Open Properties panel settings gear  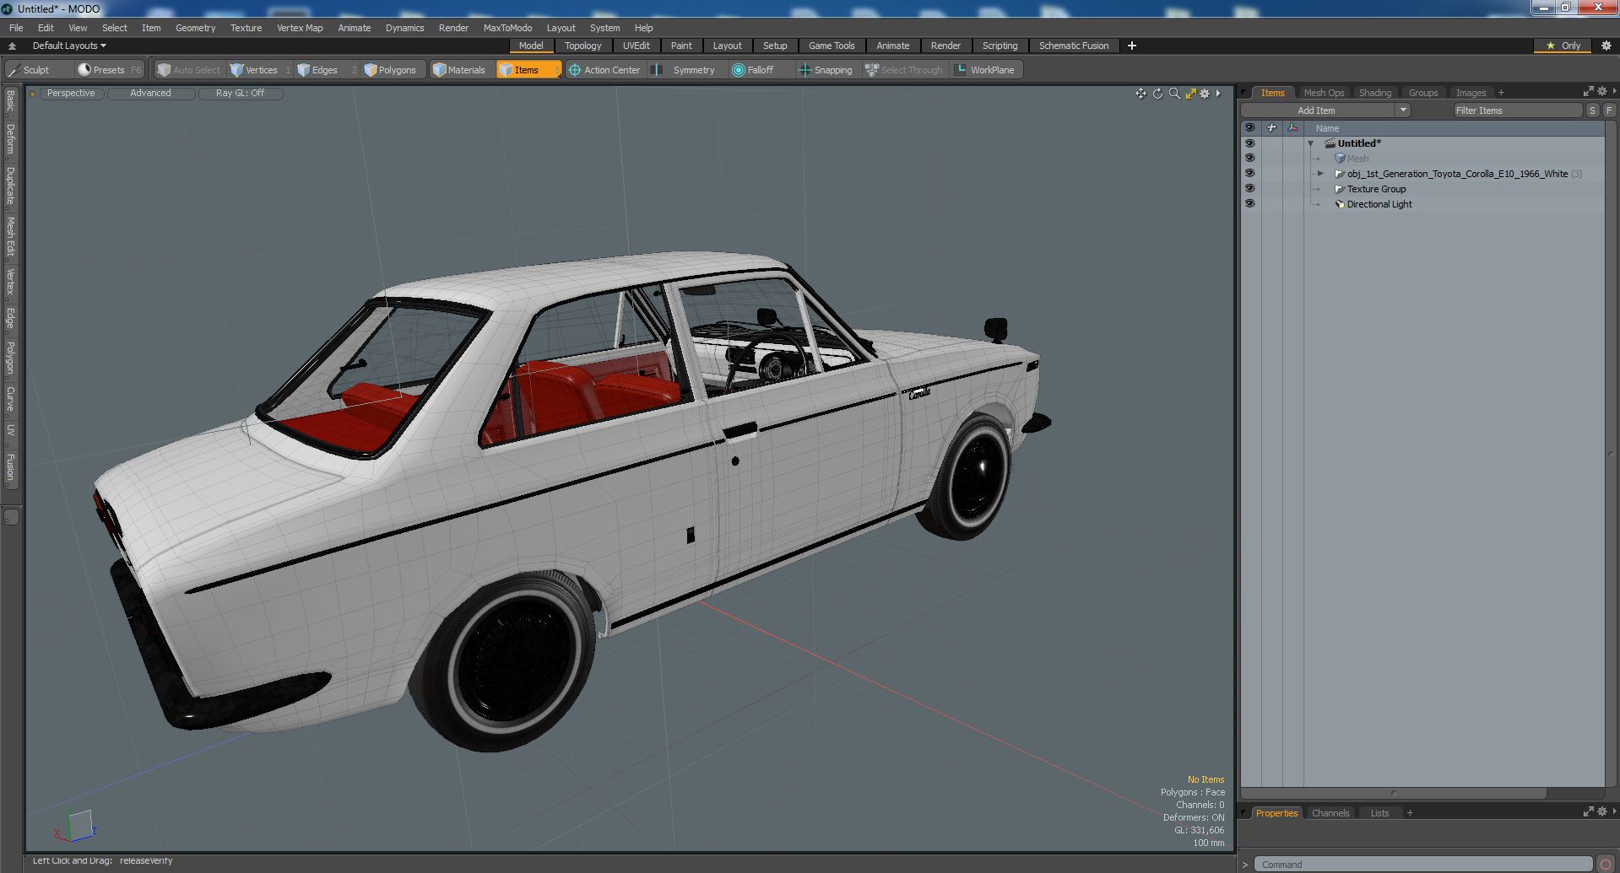1602,811
